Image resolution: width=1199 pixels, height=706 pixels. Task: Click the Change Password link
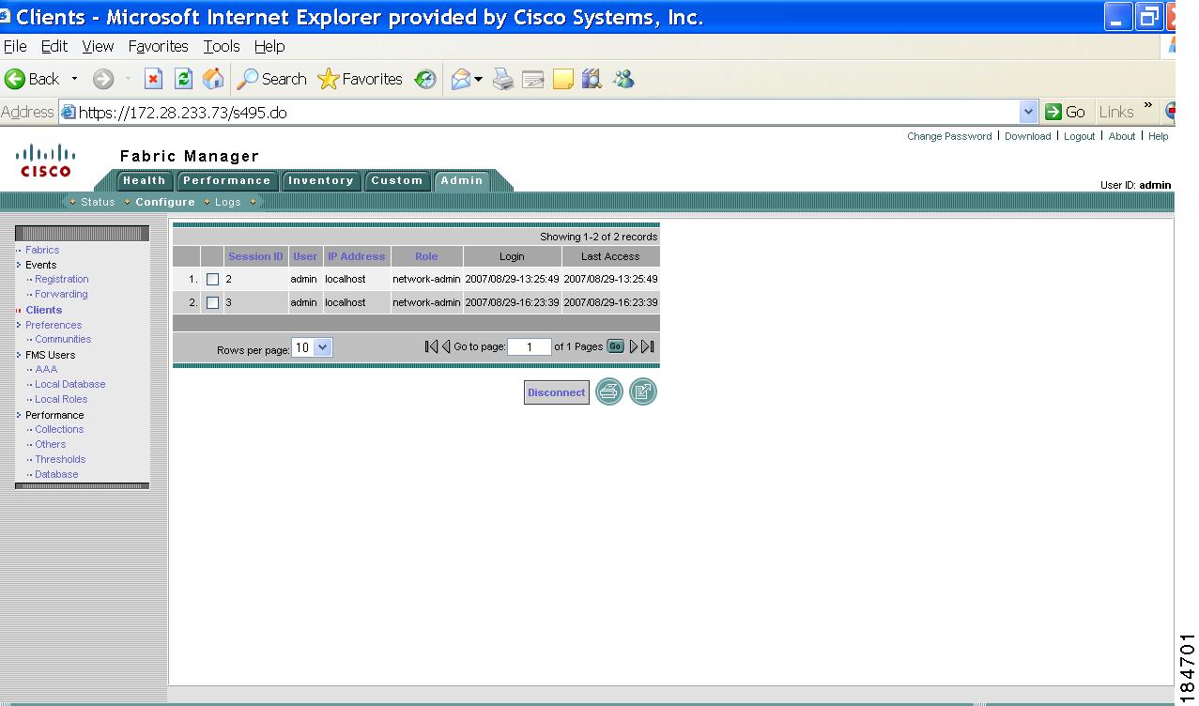tap(949, 136)
